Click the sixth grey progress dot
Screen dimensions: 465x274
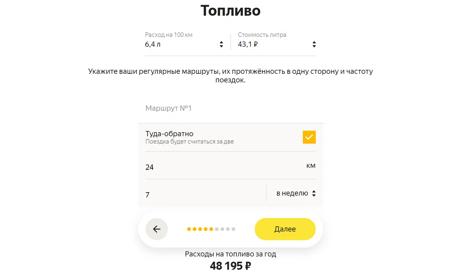coord(217,229)
